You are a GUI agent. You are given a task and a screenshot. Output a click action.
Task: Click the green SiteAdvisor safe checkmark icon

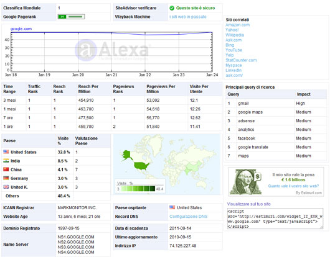click(172, 8)
